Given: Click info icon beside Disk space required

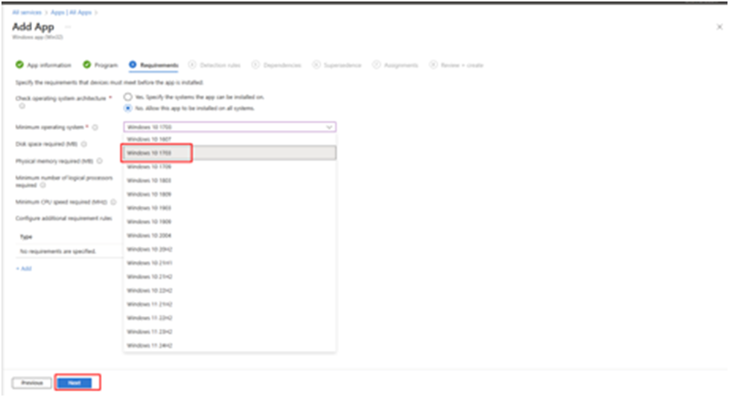Looking at the screenshot, I should 84,144.
